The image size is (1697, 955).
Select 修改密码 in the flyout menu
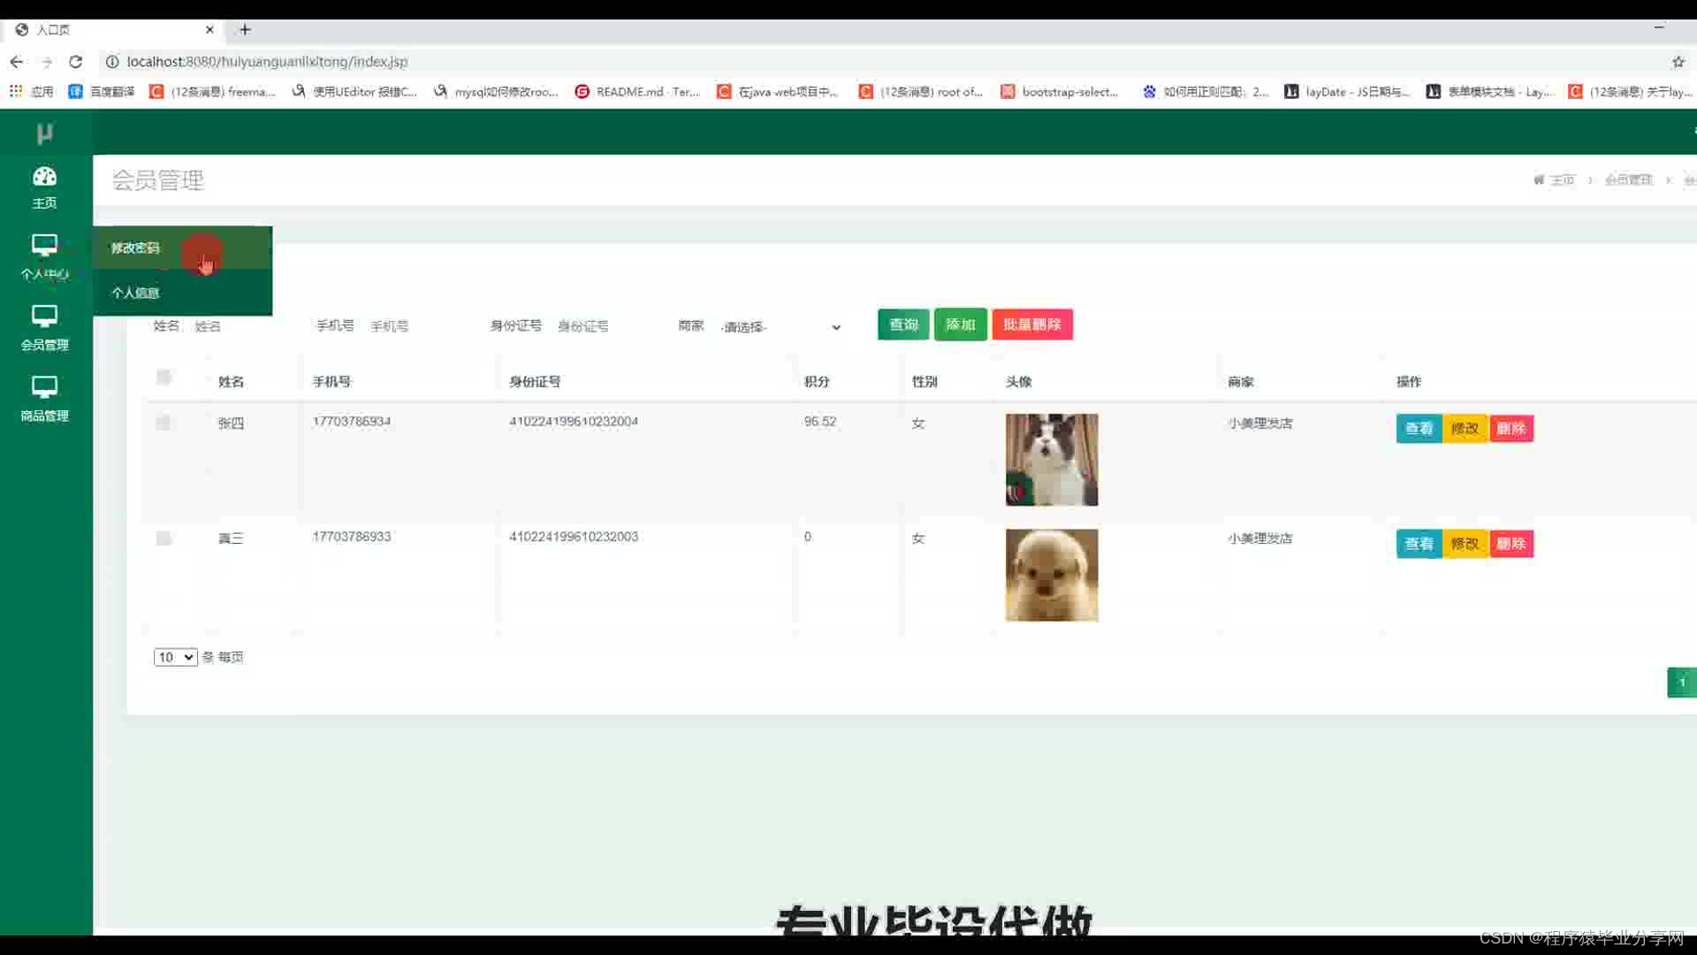(x=135, y=248)
